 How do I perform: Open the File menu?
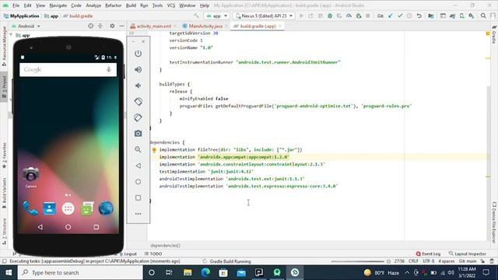tap(16, 5)
